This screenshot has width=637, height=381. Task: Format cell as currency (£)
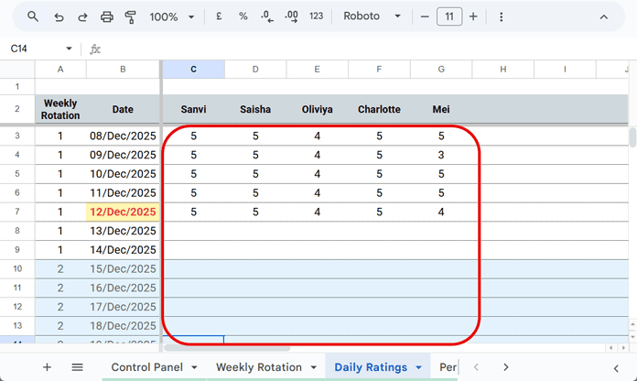tap(219, 16)
